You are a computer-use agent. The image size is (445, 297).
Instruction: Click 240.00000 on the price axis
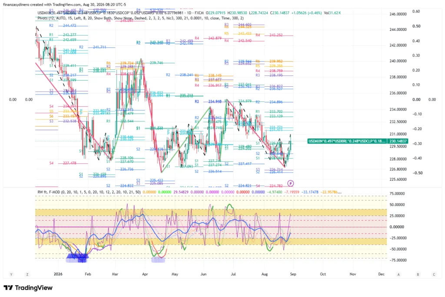[398, 61]
